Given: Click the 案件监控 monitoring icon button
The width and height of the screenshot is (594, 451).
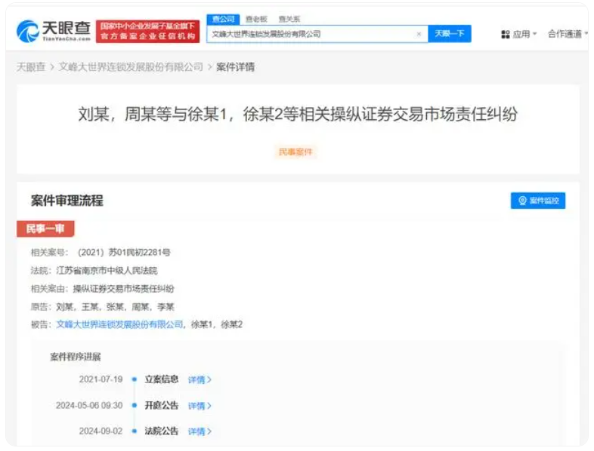Looking at the screenshot, I should pos(537,201).
